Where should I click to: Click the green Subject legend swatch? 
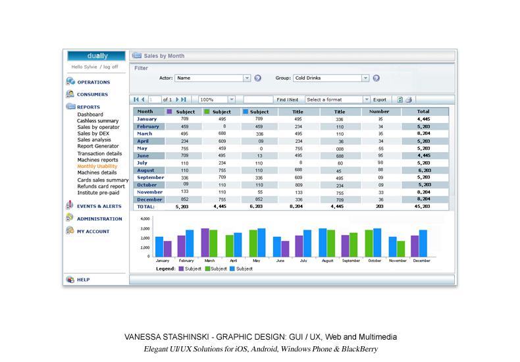coord(207,269)
